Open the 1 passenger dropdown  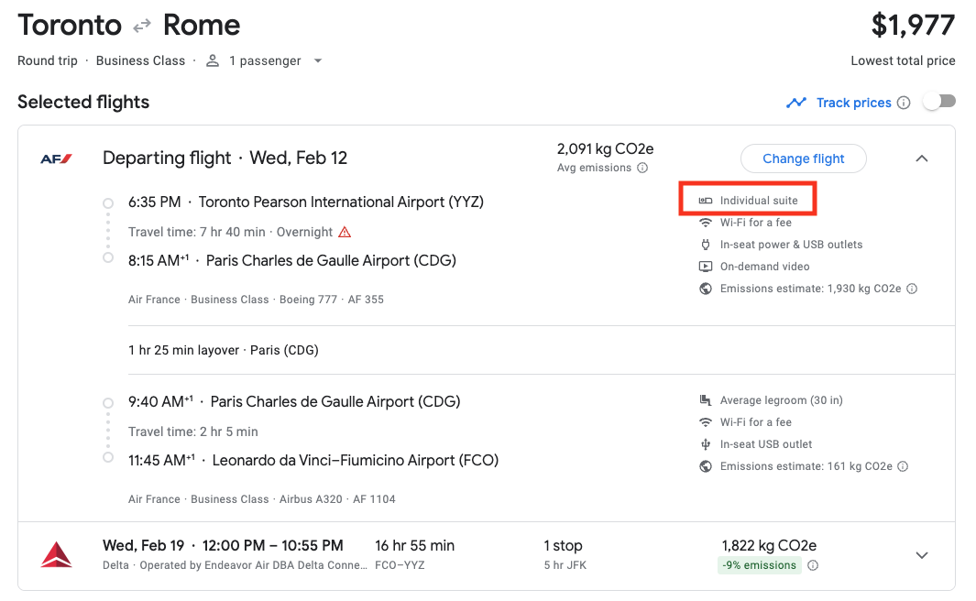pos(318,60)
